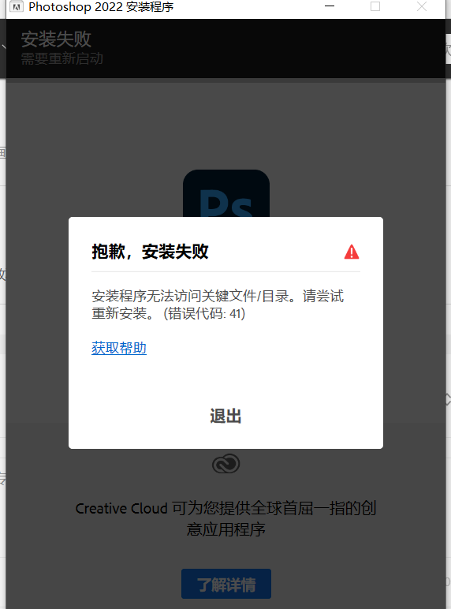Click the 退出 button in the dialog
The width and height of the screenshot is (451, 609).
225,416
